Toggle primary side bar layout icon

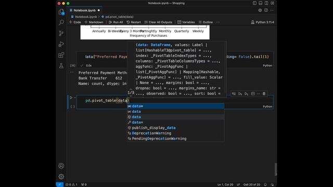pyautogui.click(x=254, y=3)
